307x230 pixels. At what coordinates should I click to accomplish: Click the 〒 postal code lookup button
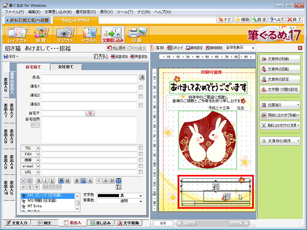[x=90, y=113]
